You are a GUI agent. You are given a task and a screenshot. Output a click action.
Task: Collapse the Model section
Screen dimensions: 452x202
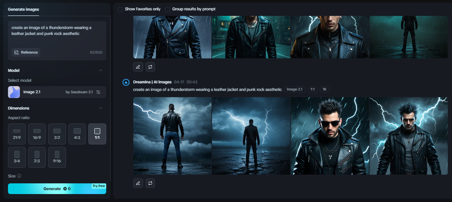(x=101, y=70)
